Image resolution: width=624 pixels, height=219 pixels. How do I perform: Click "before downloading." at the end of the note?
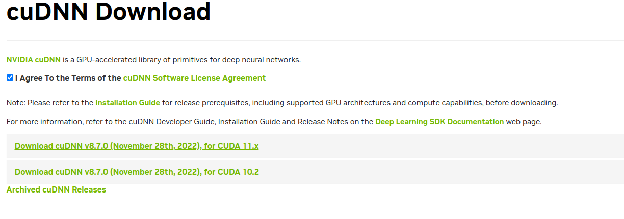coord(522,103)
